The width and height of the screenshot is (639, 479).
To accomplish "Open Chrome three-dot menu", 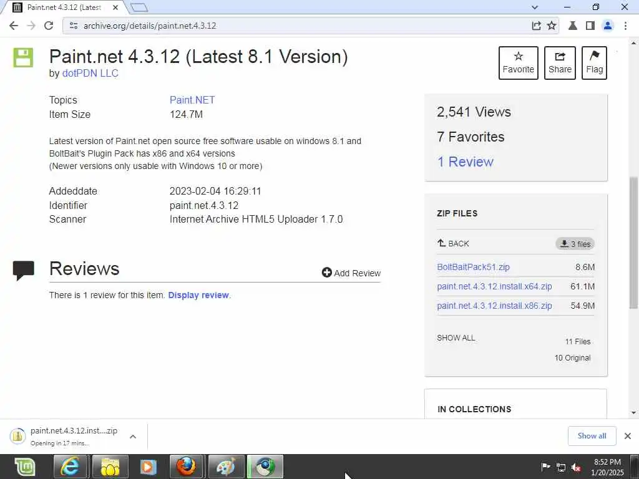I will pos(625,26).
